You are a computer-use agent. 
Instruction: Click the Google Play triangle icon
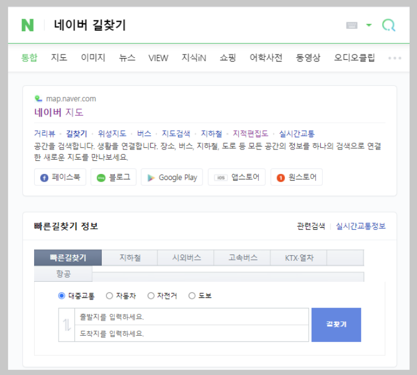[151, 178]
